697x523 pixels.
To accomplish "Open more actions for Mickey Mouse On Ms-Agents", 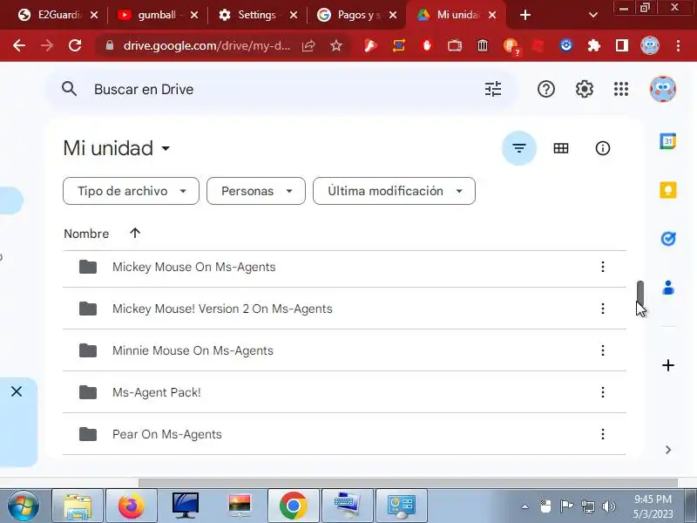I will (x=602, y=267).
